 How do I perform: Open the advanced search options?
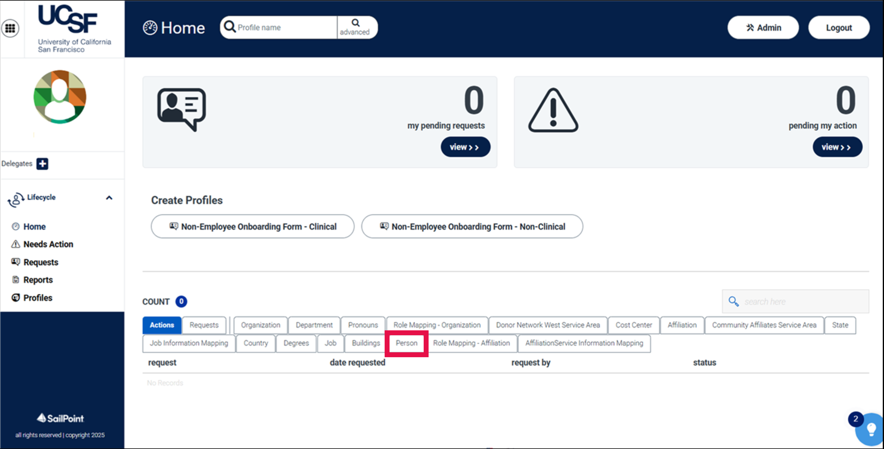356,27
